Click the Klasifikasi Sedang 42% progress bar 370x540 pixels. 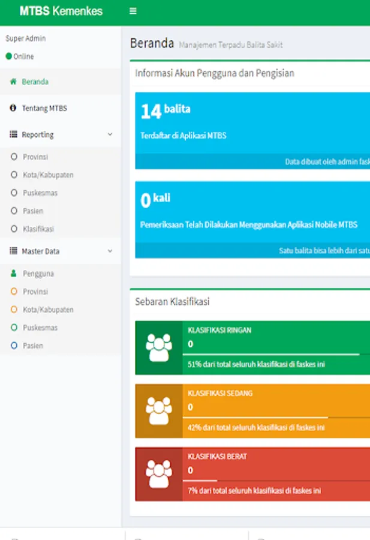coord(276,418)
